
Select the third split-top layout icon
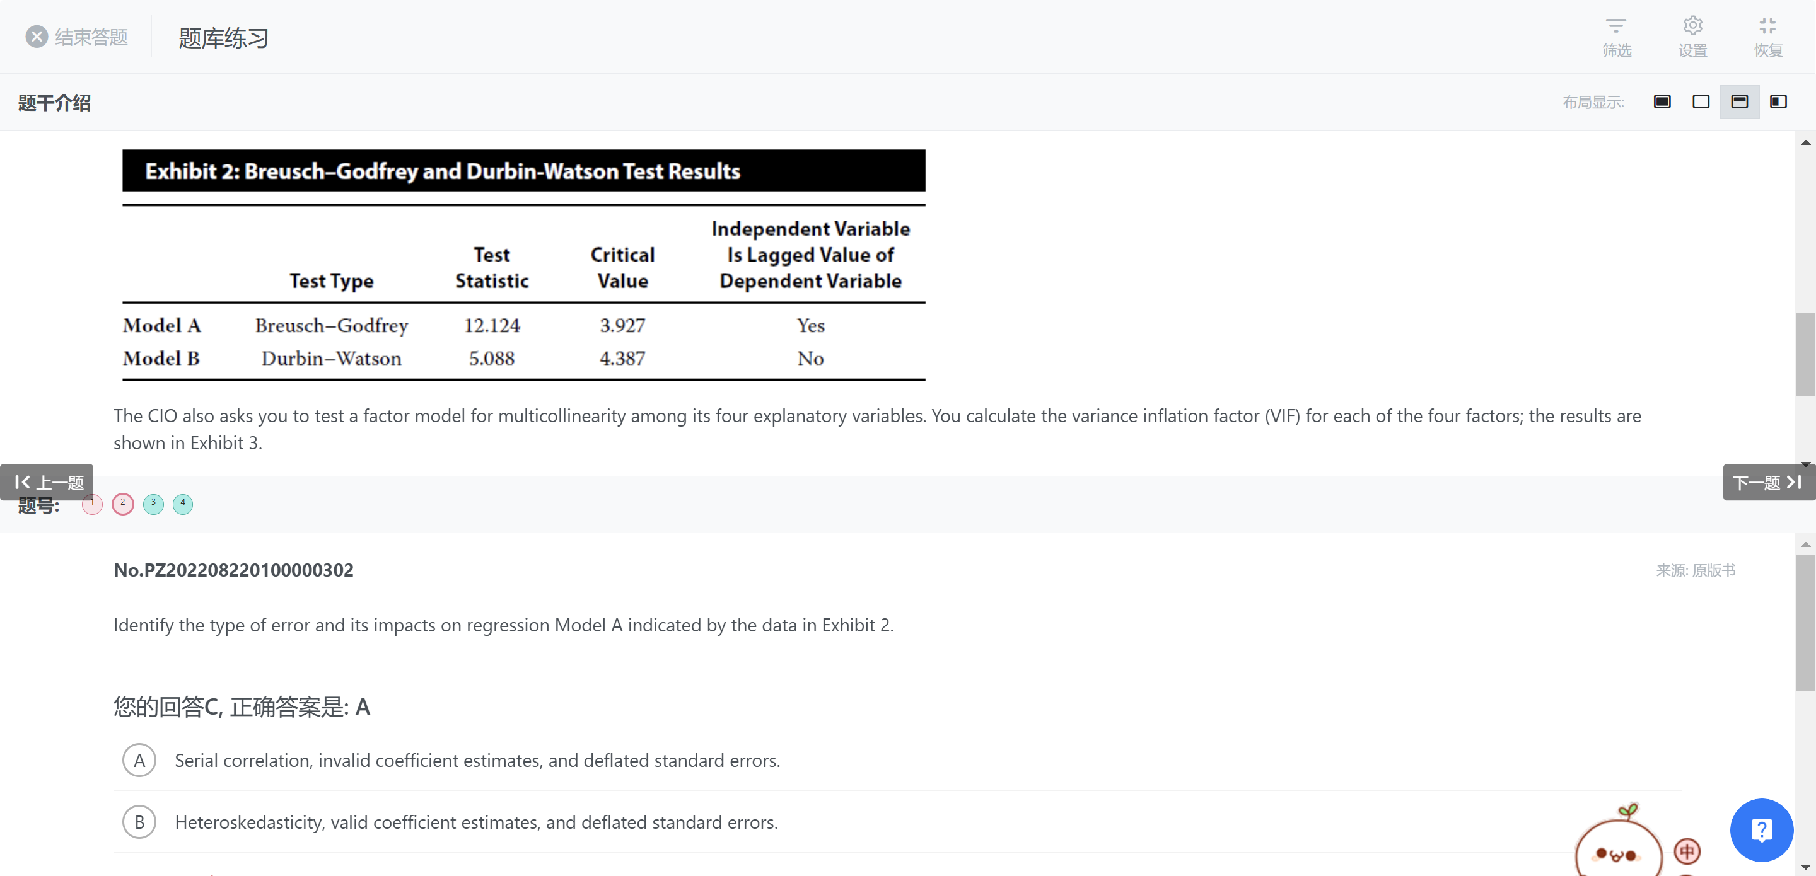(1740, 102)
